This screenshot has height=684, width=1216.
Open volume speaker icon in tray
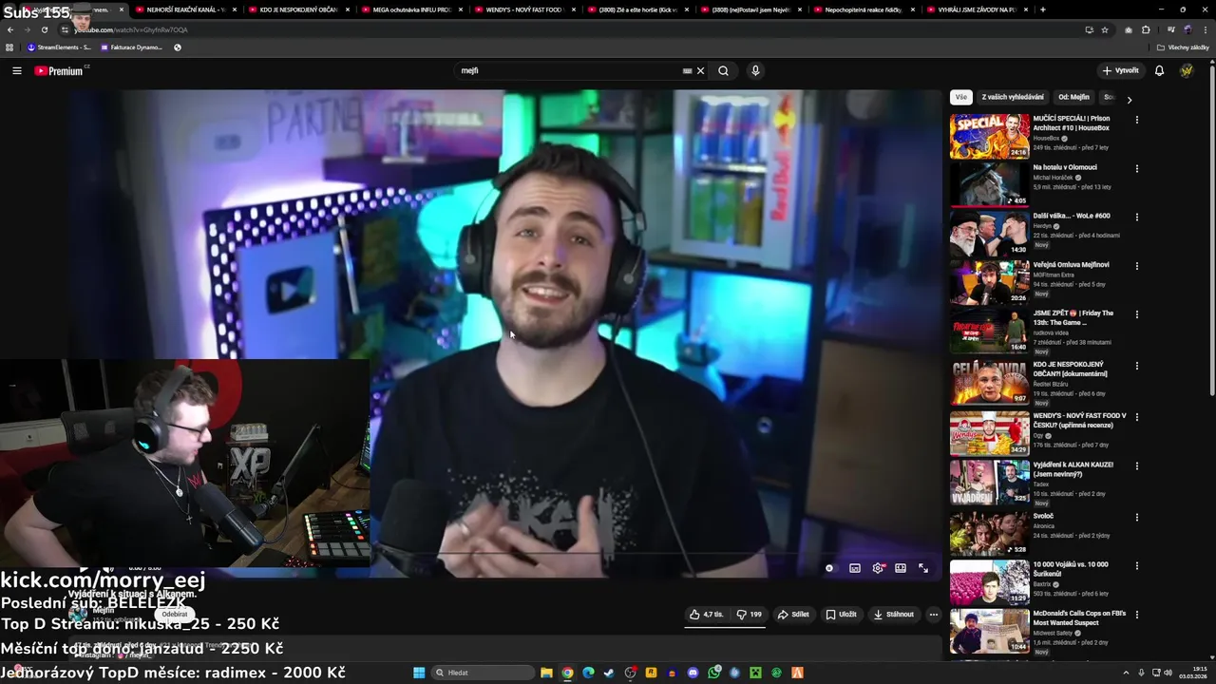tap(1167, 673)
